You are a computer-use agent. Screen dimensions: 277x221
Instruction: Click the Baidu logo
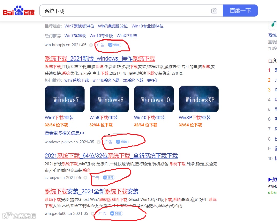[19, 11]
